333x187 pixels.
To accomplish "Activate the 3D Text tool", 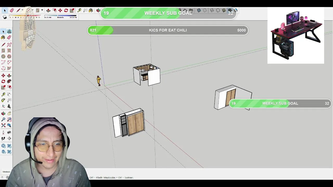I will click(x=9, y=106).
